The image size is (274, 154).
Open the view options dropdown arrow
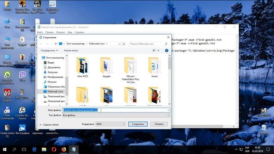pyautogui.click(x=158, y=50)
